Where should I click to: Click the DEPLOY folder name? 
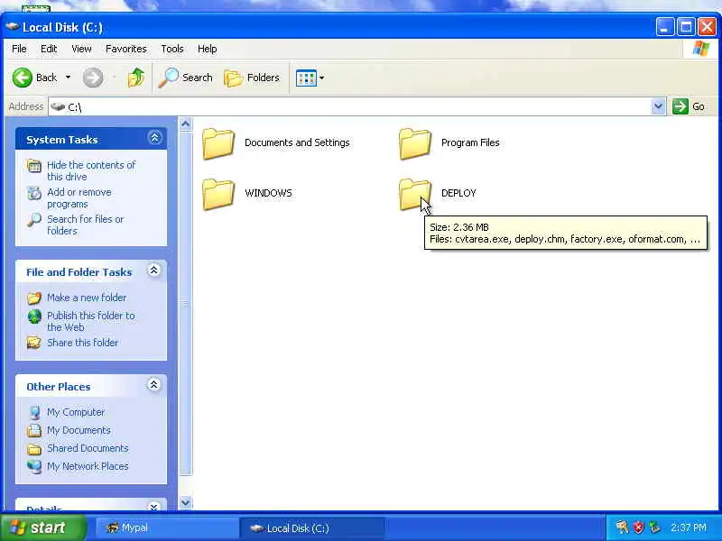coord(458,193)
